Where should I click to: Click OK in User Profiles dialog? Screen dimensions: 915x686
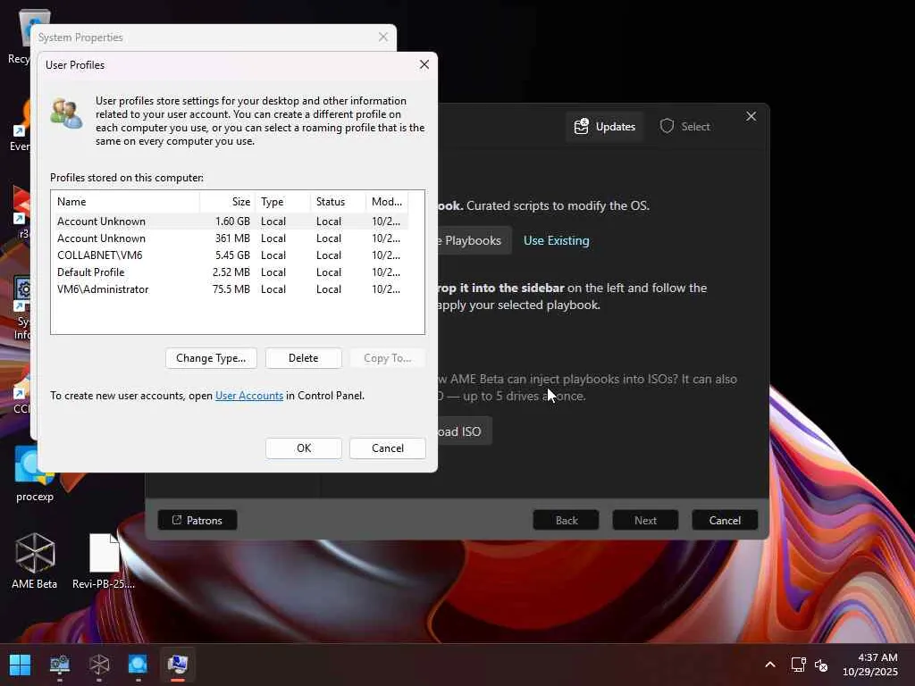304,448
